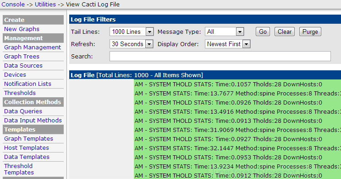Open Graph Templates page
The width and height of the screenshot is (341, 179).
tap(28, 138)
